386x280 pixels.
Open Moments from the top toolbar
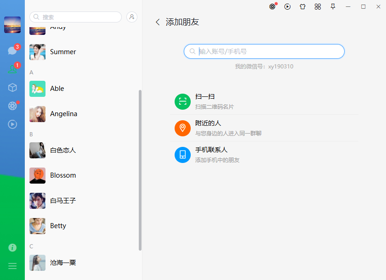[x=272, y=7]
